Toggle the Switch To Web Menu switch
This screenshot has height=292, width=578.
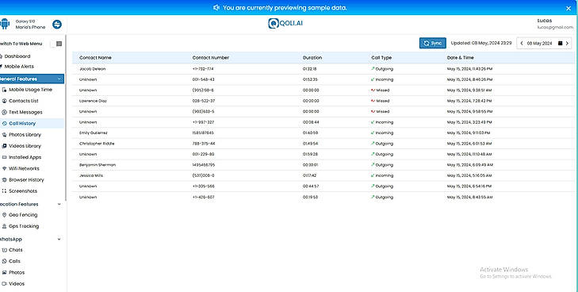(x=57, y=44)
